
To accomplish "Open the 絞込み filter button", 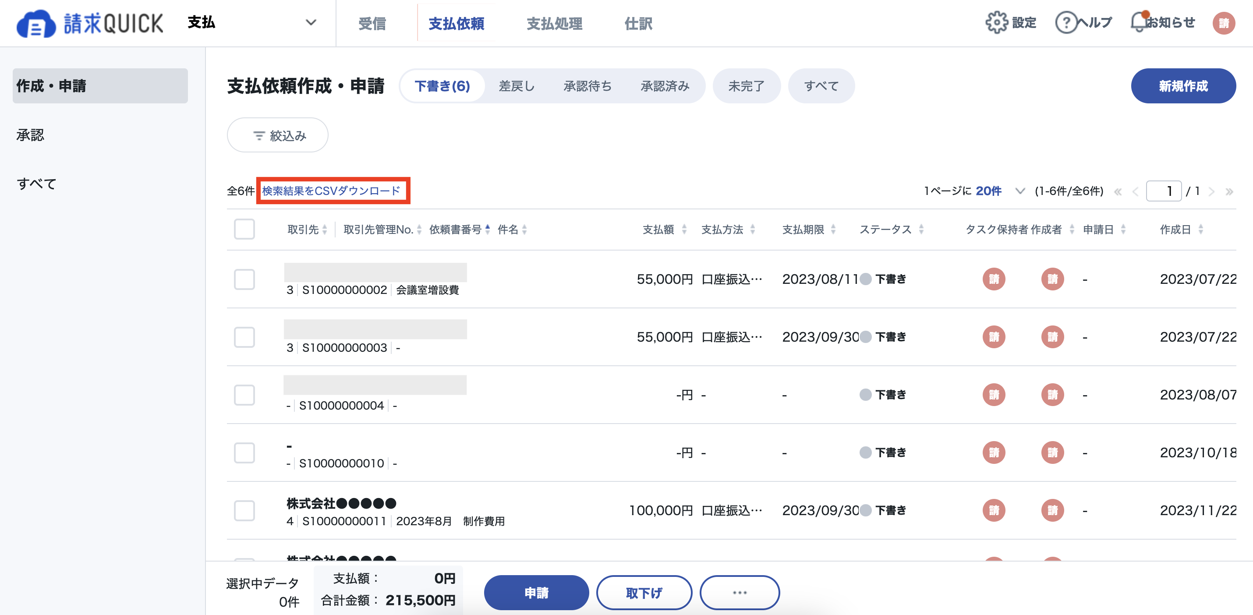I will tap(277, 135).
